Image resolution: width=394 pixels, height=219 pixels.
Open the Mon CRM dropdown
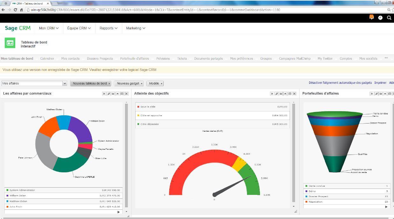[x=48, y=28]
